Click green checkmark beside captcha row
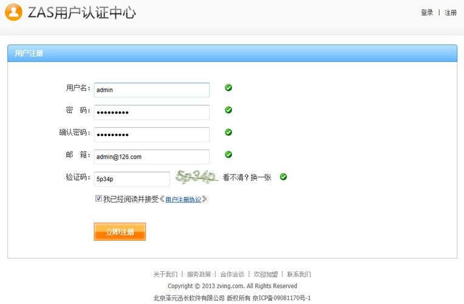Viewport: 464px width, 304px height. click(x=283, y=177)
